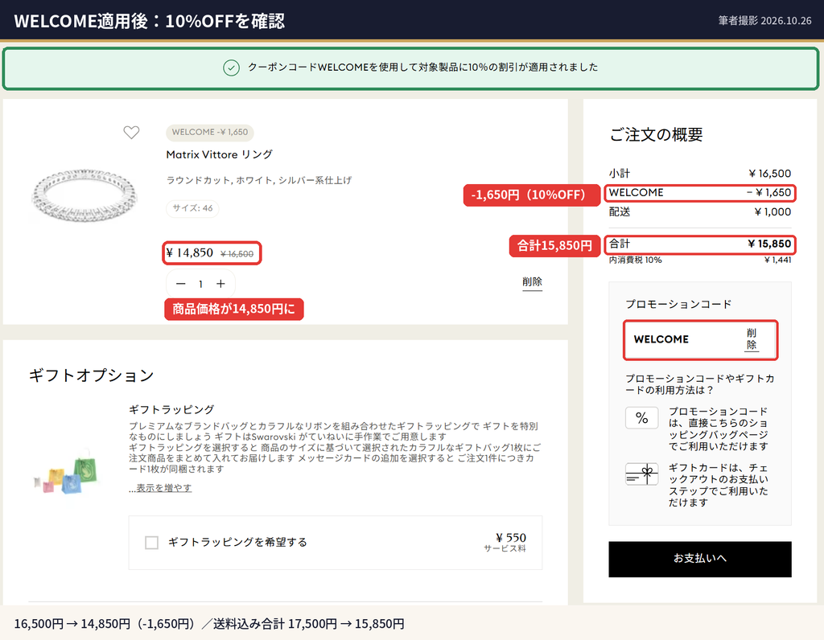This screenshot has width=824, height=640.
Task: Remove the WELCOME promo code via 削除
Action: (752, 339)
